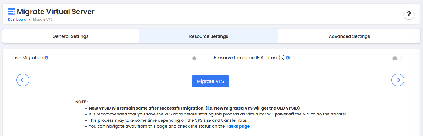
Task: Click the bold power off text in notes
Action: [x=284, y=114]
